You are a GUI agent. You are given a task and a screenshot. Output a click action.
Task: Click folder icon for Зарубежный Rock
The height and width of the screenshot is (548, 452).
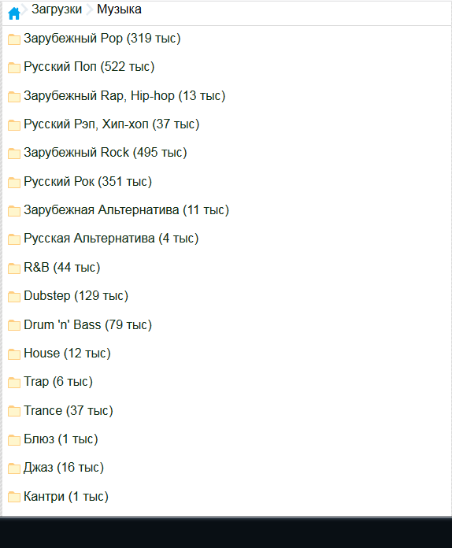pos(14,154)
